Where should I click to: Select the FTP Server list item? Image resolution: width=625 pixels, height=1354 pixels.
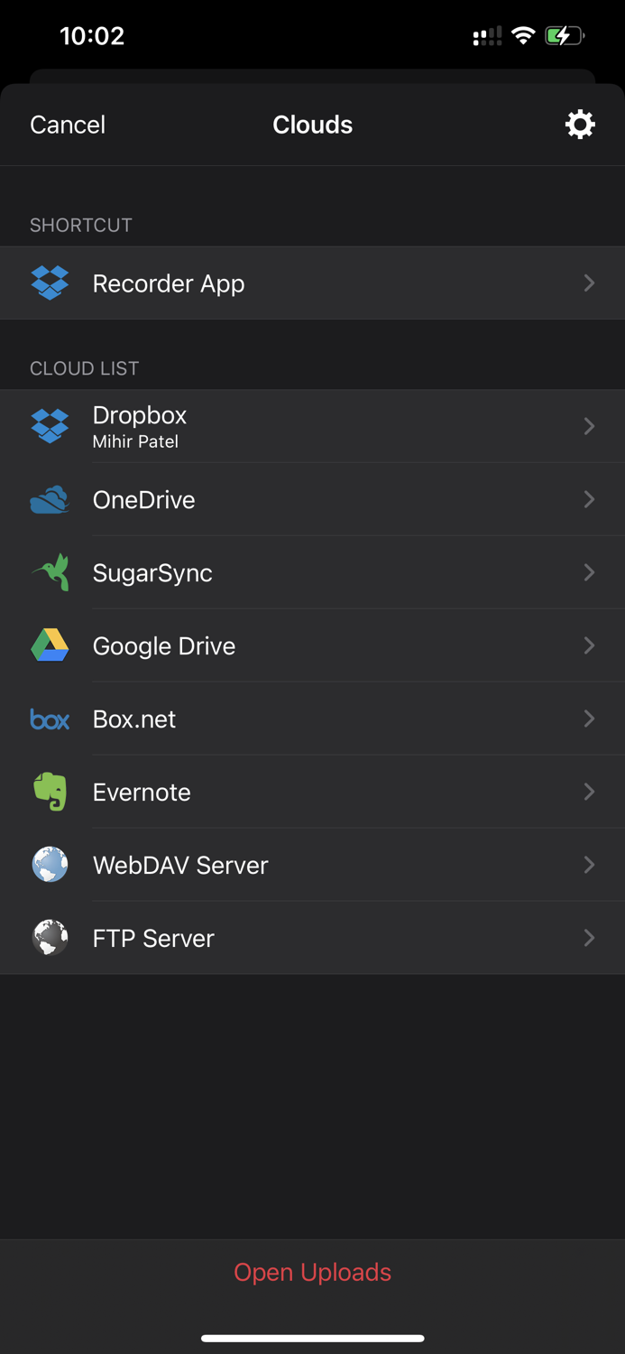click(x=313, y=938)
